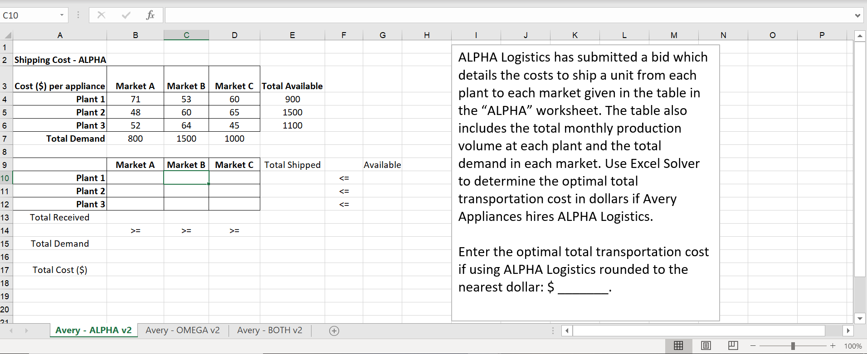Click the Total Cost ($) label cell

coord(60,270)
